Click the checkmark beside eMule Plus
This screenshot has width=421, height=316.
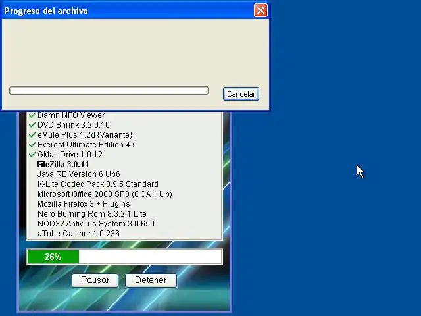coord(32,134)
